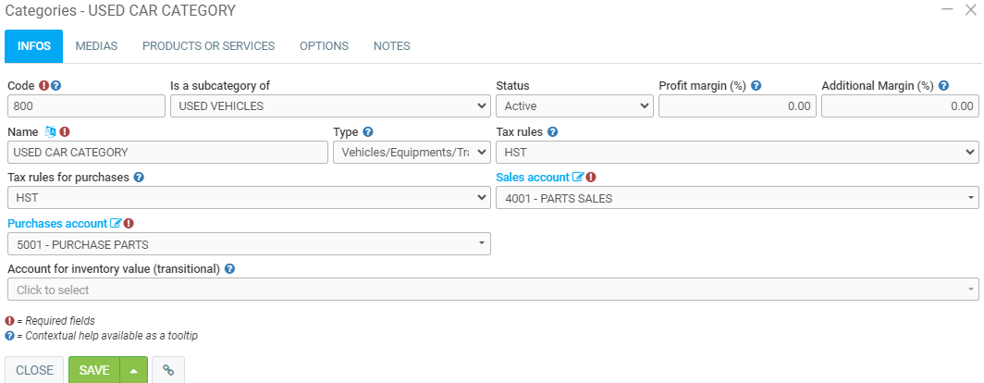Image resolution: width=984 pixels, height=383 pixels.
Task: Click the Purchases account link label
Action: (57, 223)
